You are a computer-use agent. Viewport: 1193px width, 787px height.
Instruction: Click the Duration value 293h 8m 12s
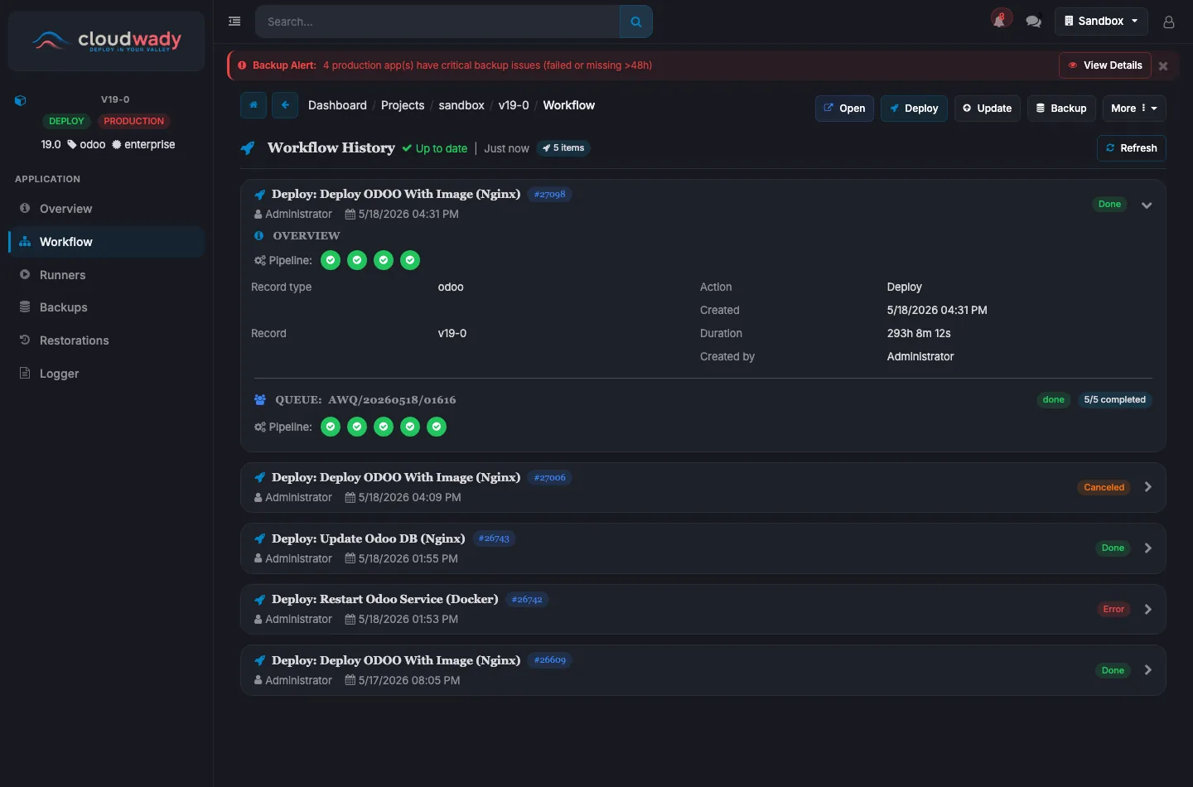coord(919,333)
